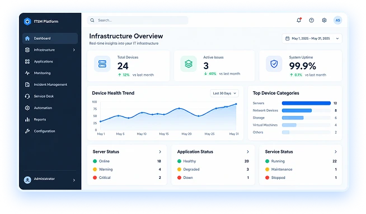Click the Storage category bar
Image resolution: width=366 pixels, height=214 pixels.
(x=293, y=118)
